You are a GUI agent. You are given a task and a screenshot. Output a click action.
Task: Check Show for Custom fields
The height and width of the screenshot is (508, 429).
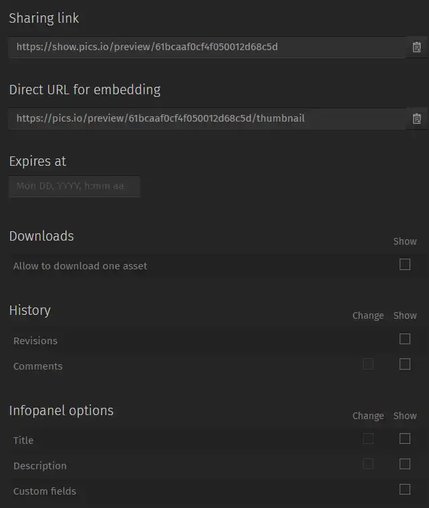point(405,489)
